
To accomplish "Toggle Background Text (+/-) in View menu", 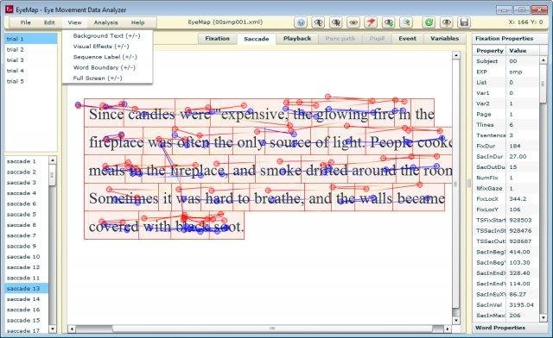I will point(106,35).
